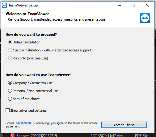Select Run only (one time use)
Image resolution: width=156 pixels, height=137 pixels.
10,58
